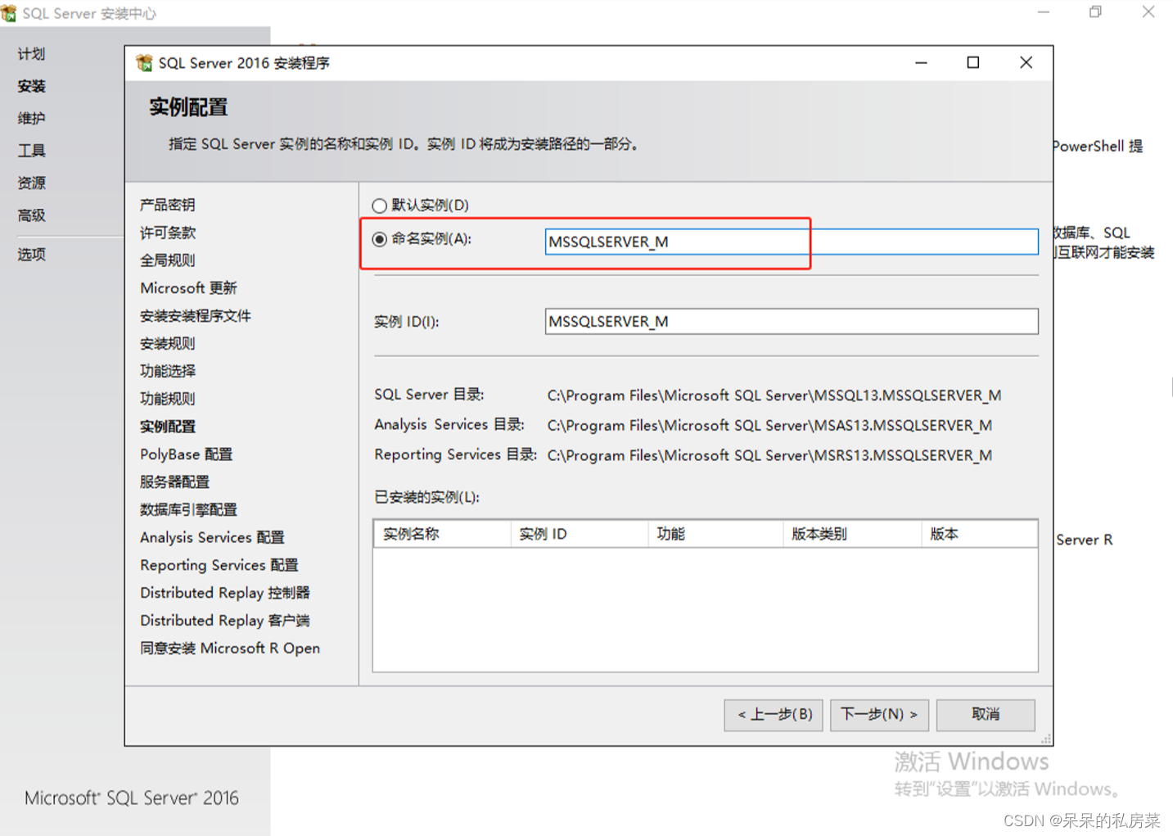Click the 全局规则 setup step
The width and height of the screenshot is (1173, 836).
coord(167,260)
